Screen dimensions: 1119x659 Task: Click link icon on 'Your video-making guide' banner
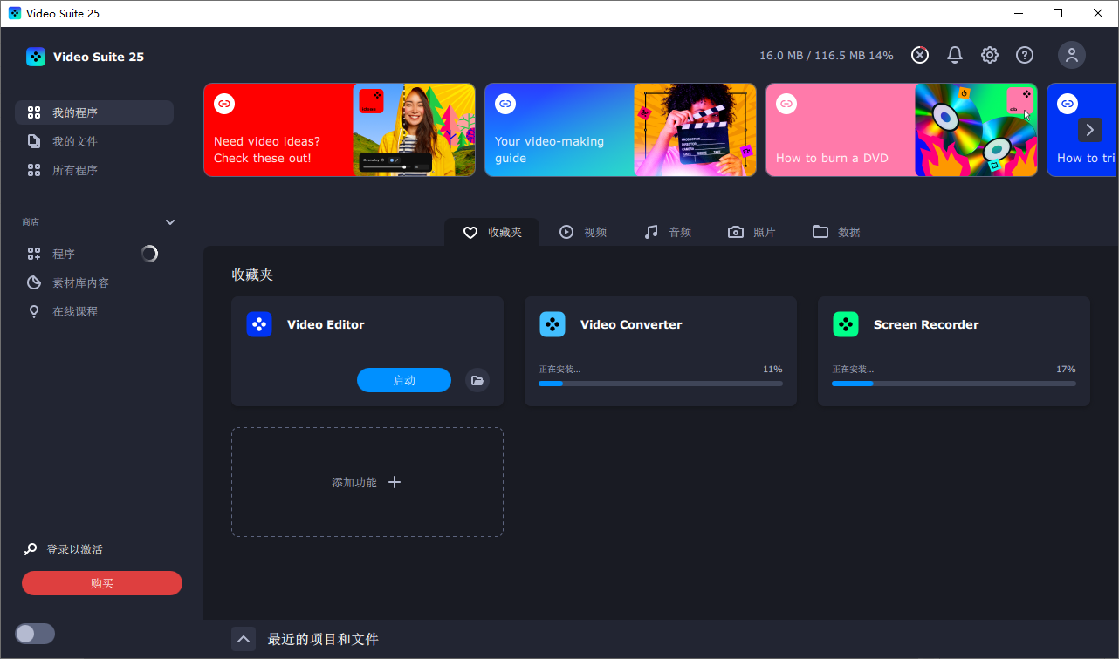(x=505, y=104)
